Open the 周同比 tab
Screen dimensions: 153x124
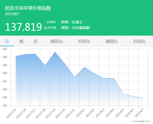pos(112,42)
